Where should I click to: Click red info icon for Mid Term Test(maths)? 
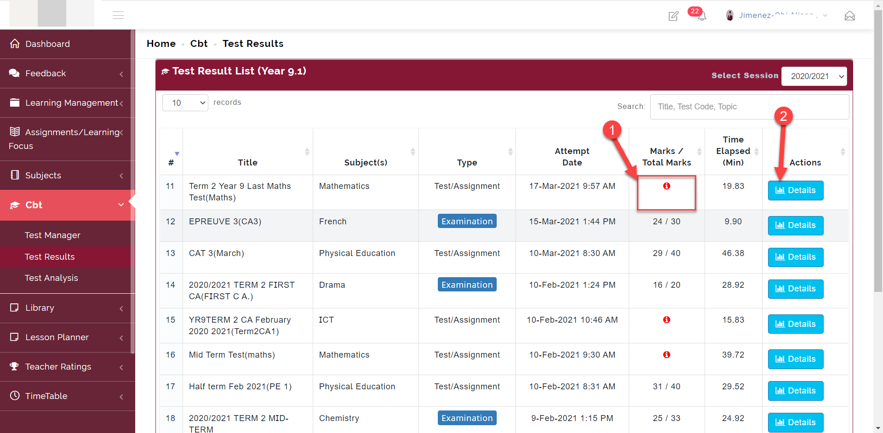(666, 354)
